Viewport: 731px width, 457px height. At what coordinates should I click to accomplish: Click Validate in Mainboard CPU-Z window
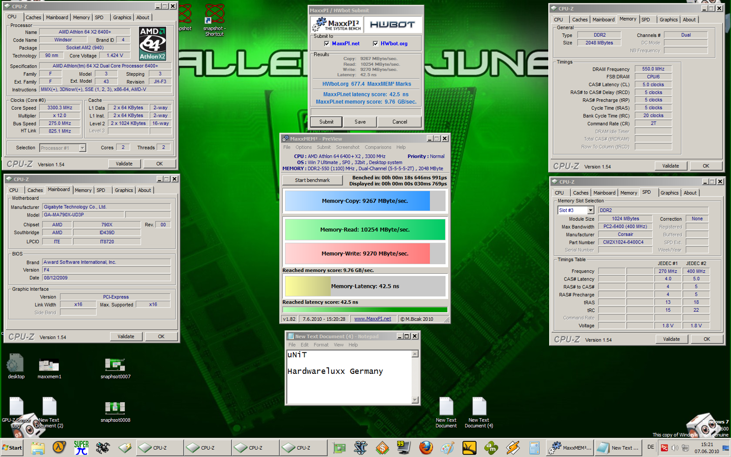point(126,336)
